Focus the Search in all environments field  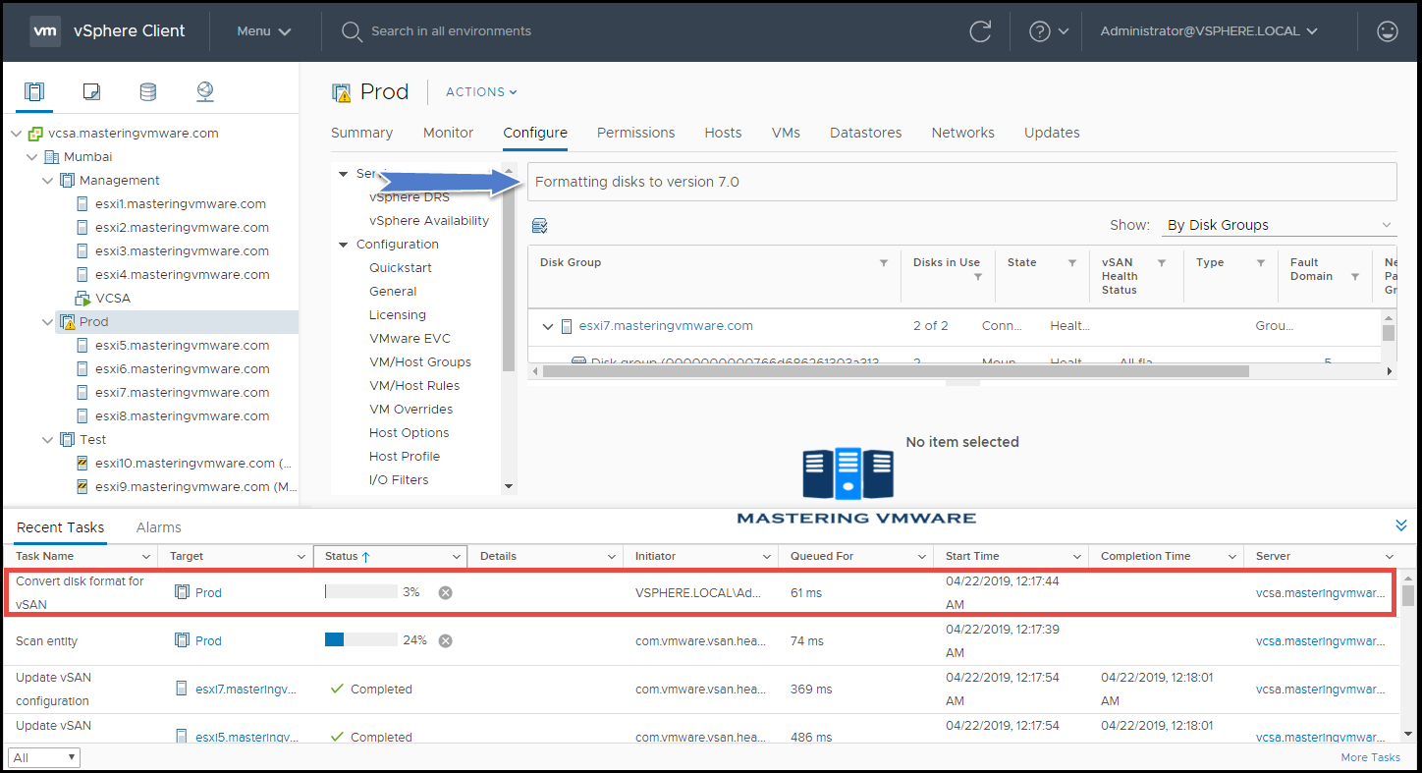pyautogui.click(x=452, y=31)
